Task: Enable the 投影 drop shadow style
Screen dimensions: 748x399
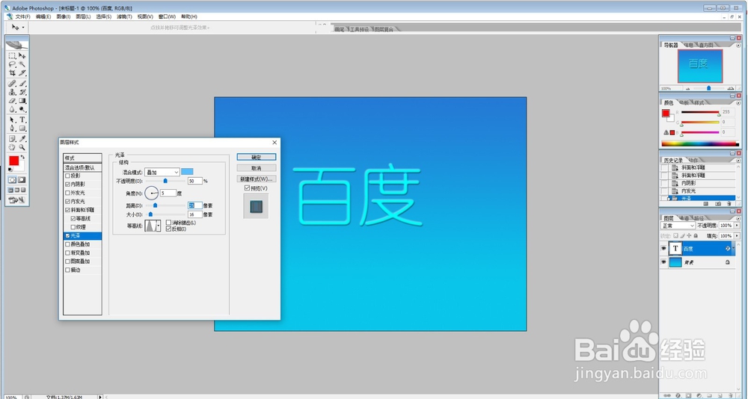Action: pyautogui.click(x=67, y=176)
